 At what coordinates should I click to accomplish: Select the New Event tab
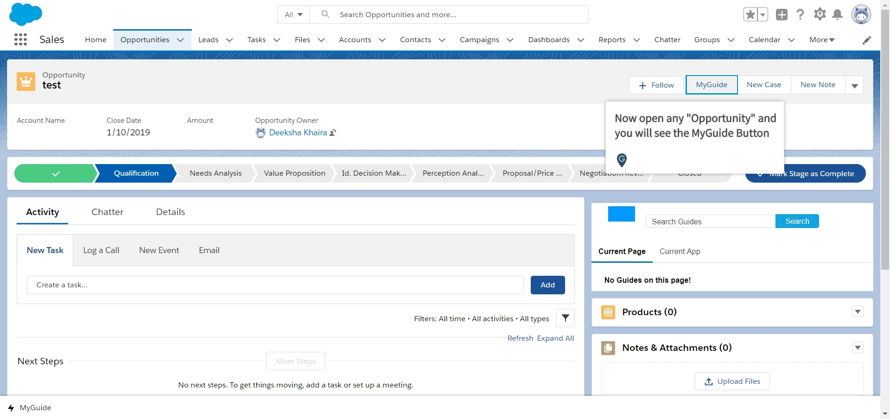(159, 250)
